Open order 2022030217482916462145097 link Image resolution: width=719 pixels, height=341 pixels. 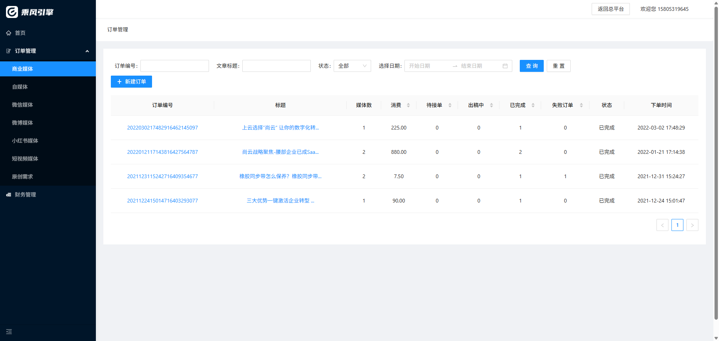pos(162,128)
